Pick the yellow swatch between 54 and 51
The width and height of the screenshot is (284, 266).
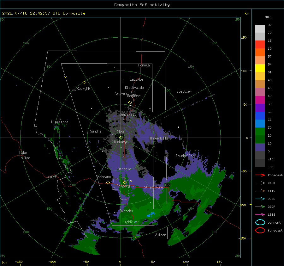[260, 68]
